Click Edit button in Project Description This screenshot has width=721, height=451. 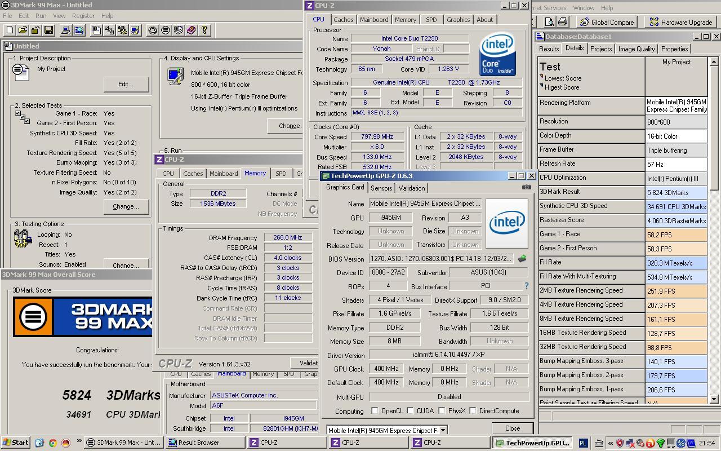[x=126, y=84]
